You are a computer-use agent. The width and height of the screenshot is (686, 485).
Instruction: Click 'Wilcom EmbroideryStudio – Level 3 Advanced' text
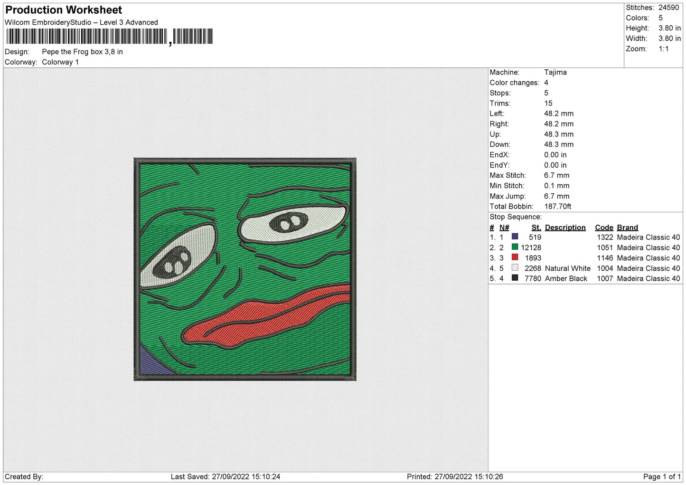[81, 22]
